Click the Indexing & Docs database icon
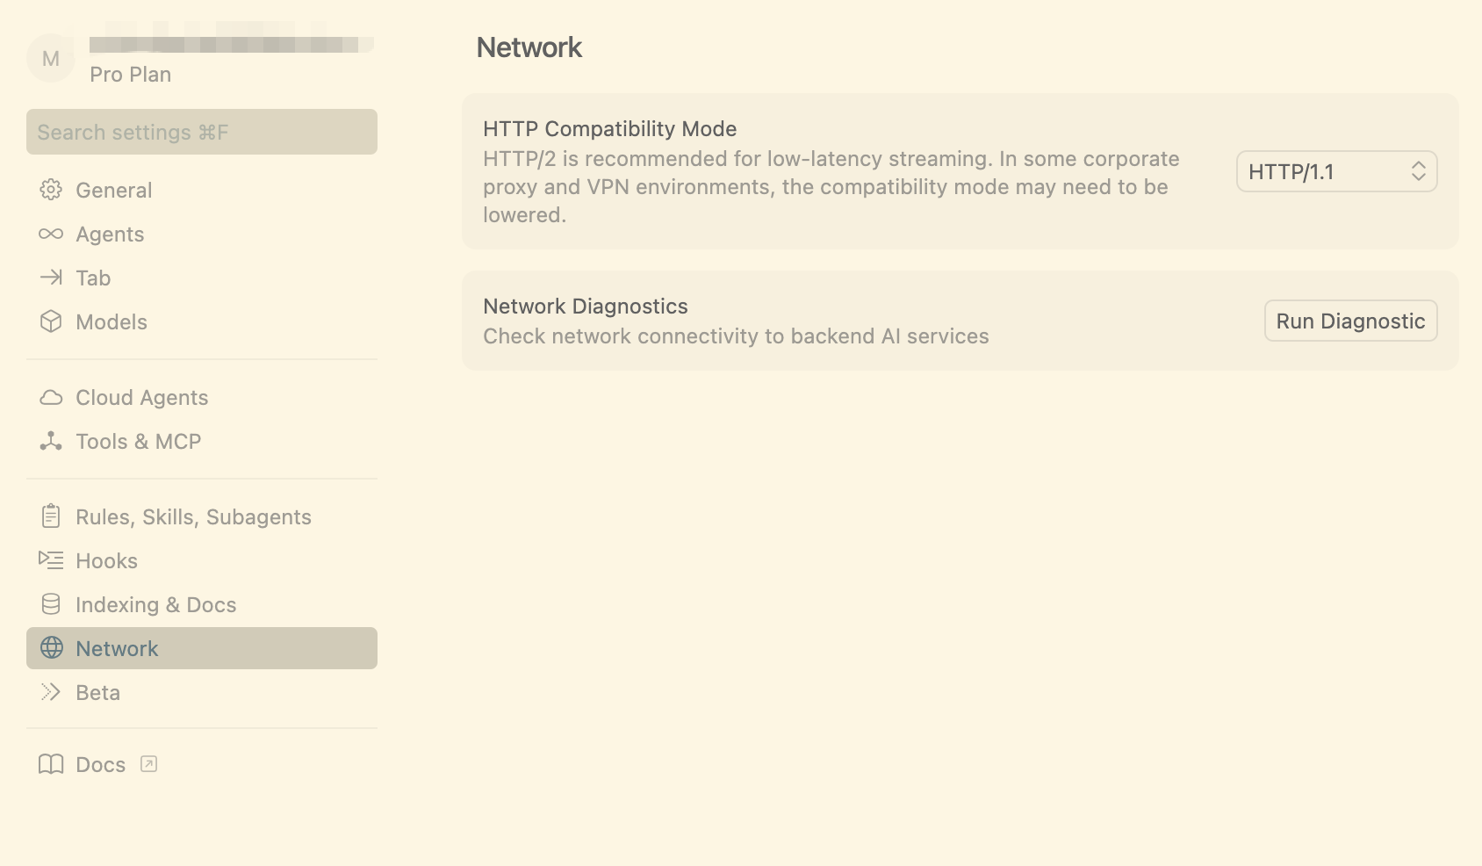This screenshot has width=1482, height=866. [x=51, y=604]
